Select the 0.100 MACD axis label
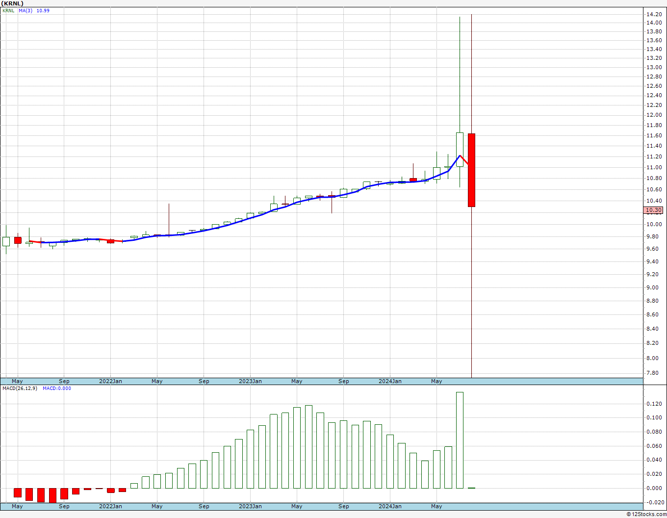The image size is (667, 518). click(654, 418)
